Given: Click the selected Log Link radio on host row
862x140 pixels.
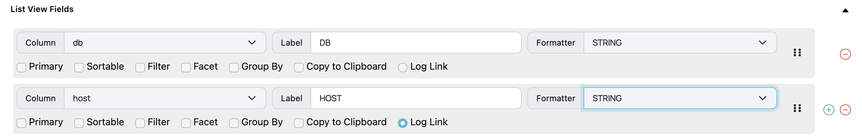Looking at the screenshot, I should (403, 123).
